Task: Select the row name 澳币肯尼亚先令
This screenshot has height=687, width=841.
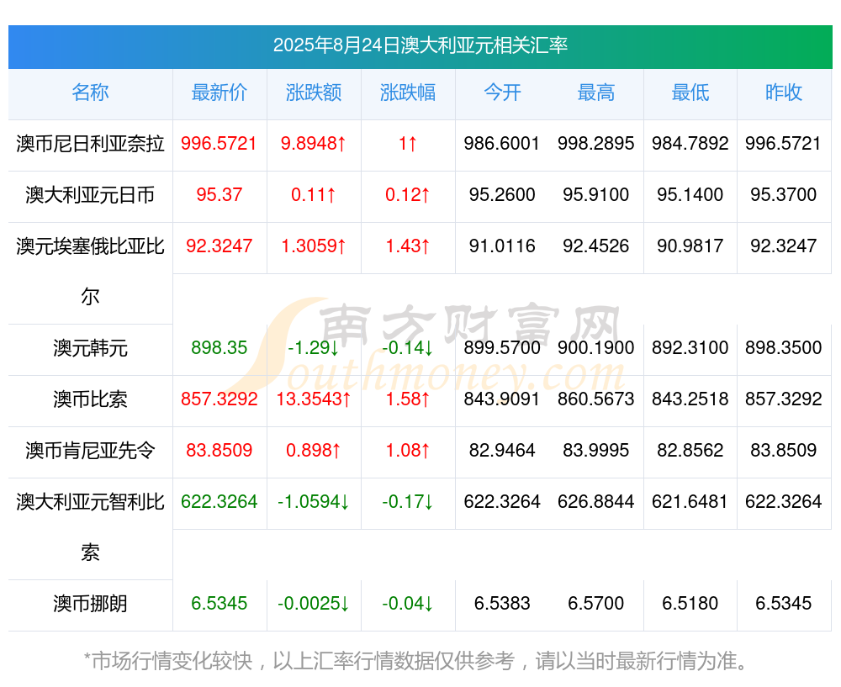Action: [x=90, y=451]
